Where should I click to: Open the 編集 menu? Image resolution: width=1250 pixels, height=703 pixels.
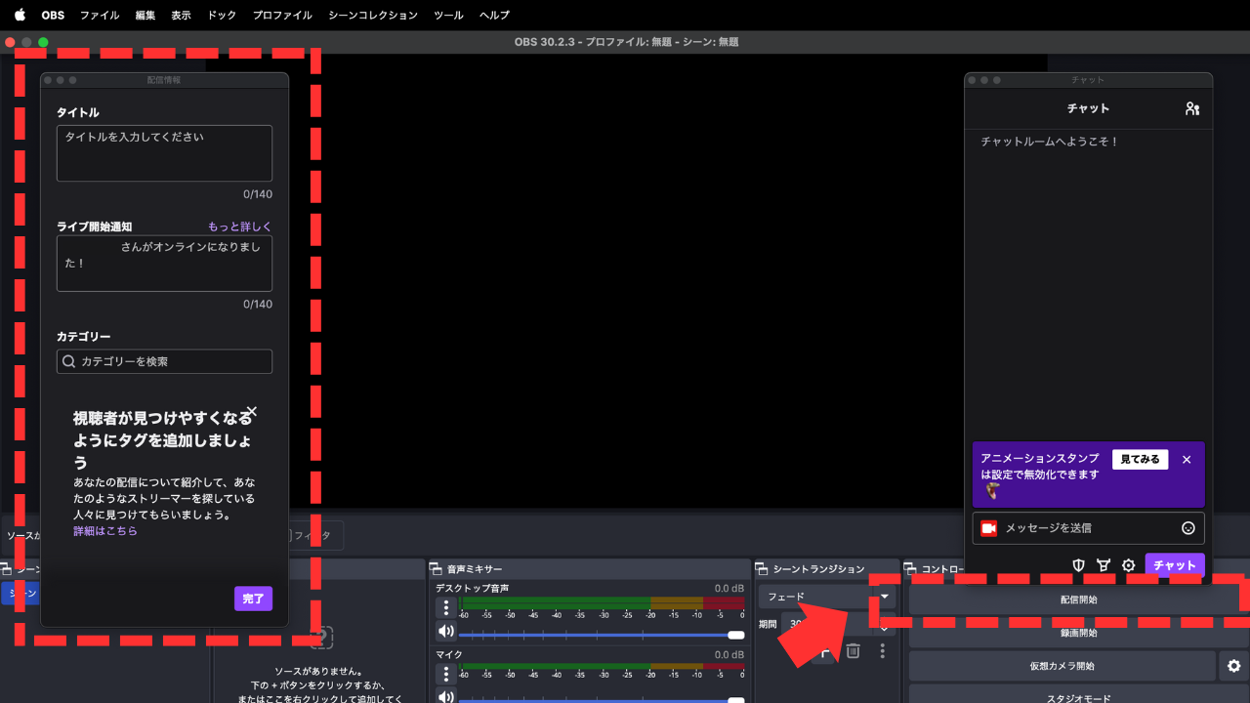click(x=146, y=15)
